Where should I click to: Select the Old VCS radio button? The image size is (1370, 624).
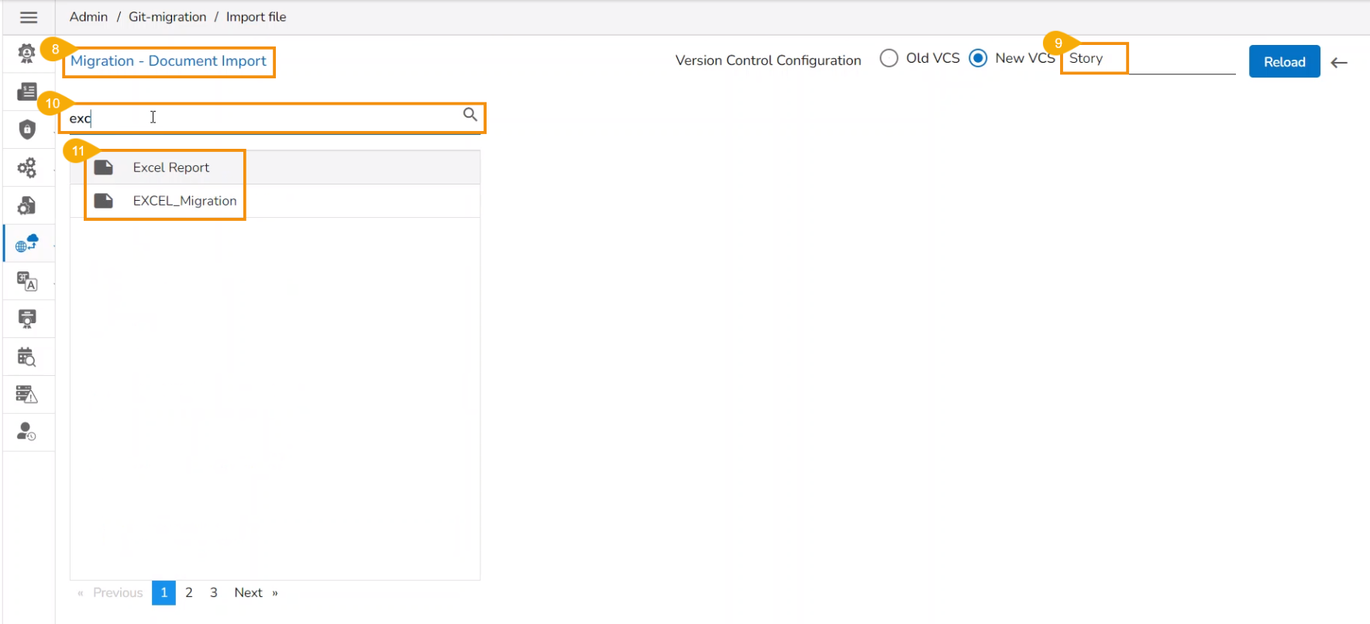(890, 58)
